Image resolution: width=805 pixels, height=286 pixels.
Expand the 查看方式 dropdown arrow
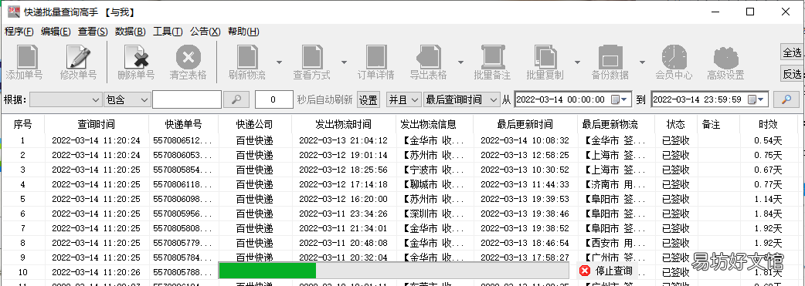344,62
